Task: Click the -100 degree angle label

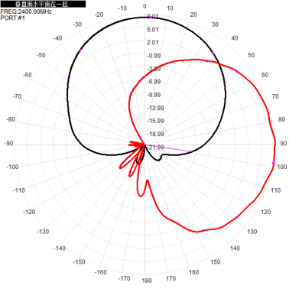Action: click(x=12, y=167)
